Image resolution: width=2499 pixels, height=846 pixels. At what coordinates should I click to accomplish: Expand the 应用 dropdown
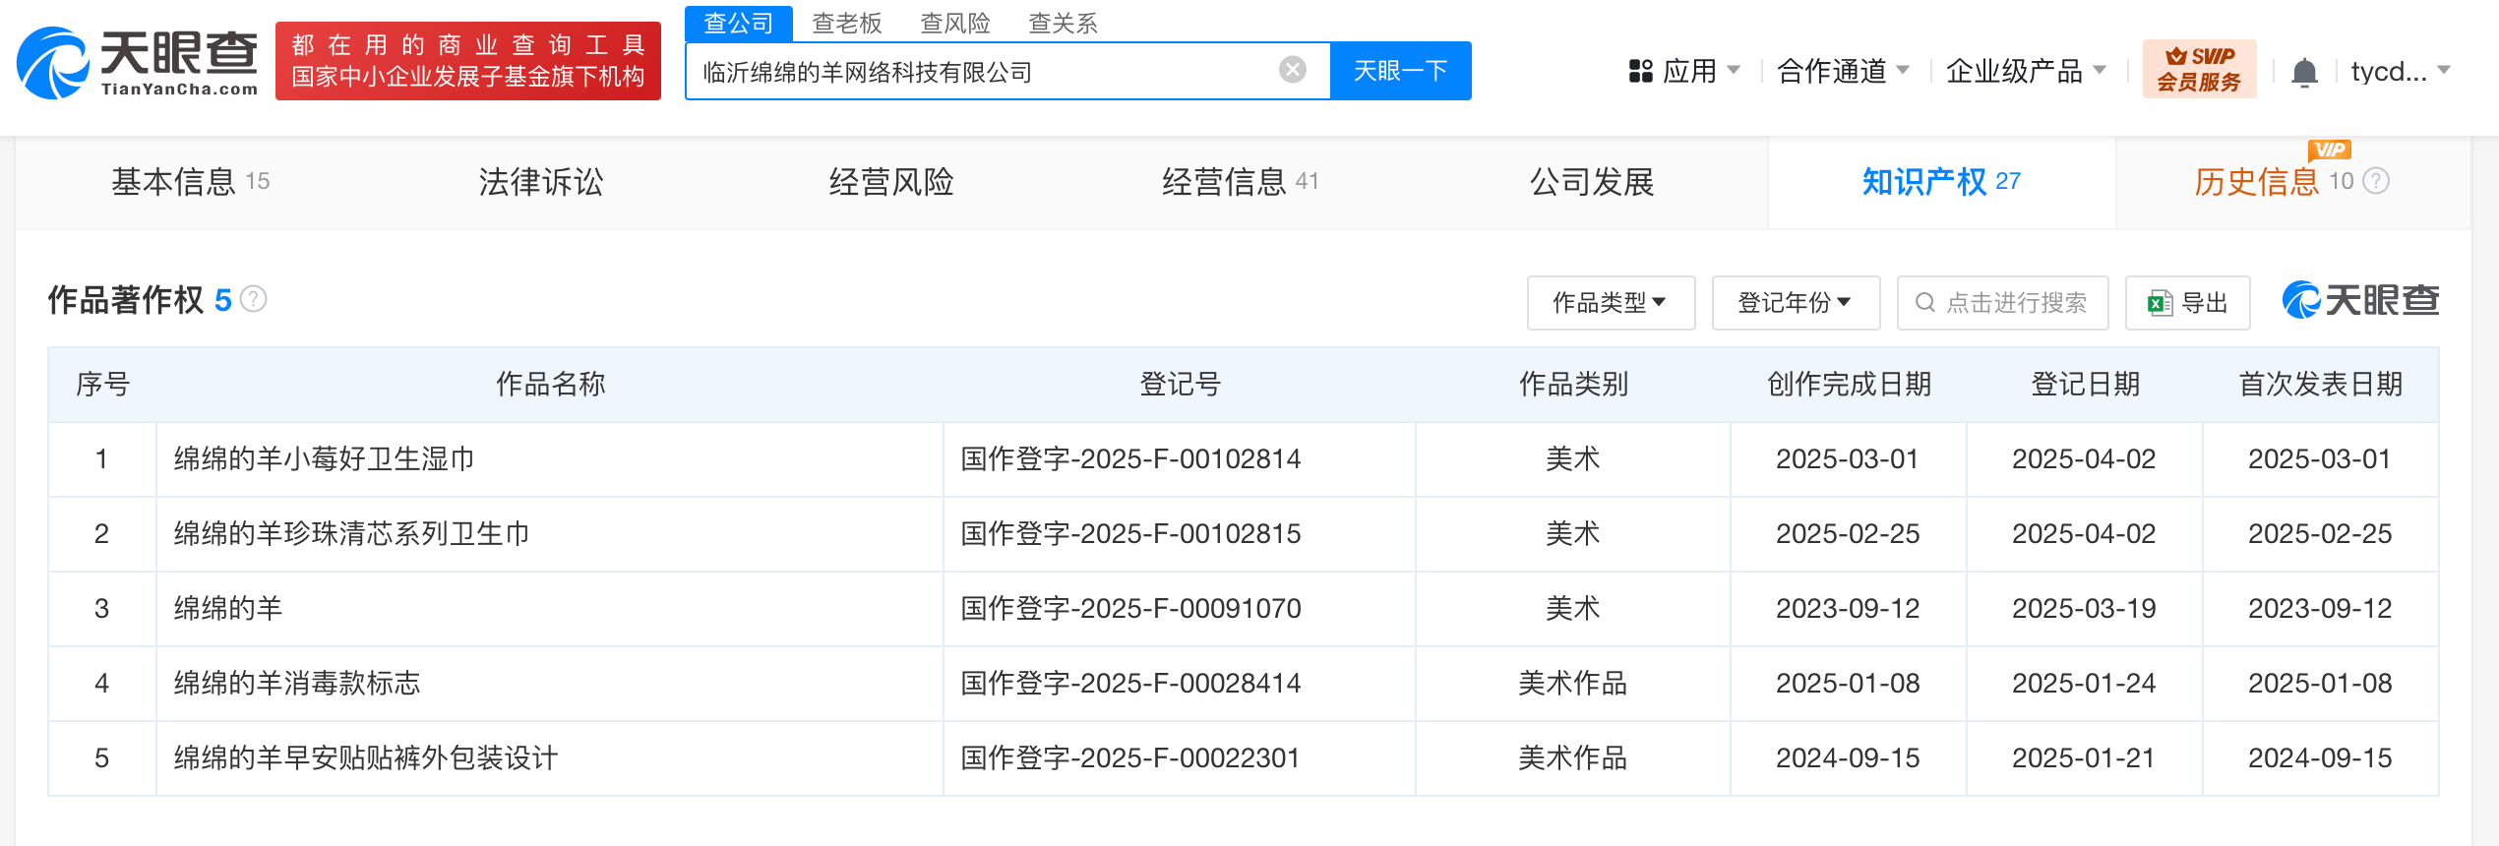coord(1735,70)
